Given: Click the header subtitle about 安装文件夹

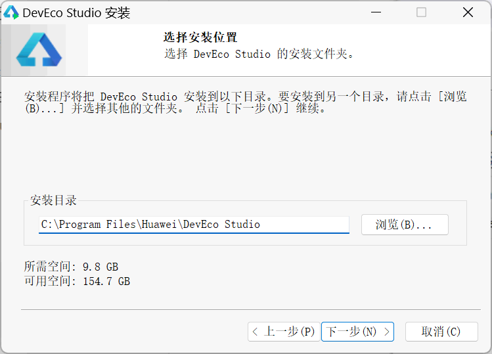Looking at the screenshot, I should click(x=259, y=54).
